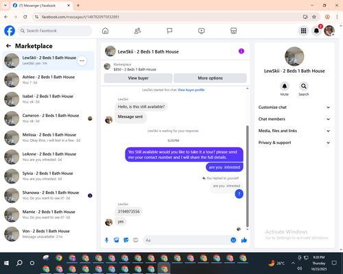This screenshot has width=343, height=274.
Task: Click the View buyer button
Action: [x=138, y=78]
